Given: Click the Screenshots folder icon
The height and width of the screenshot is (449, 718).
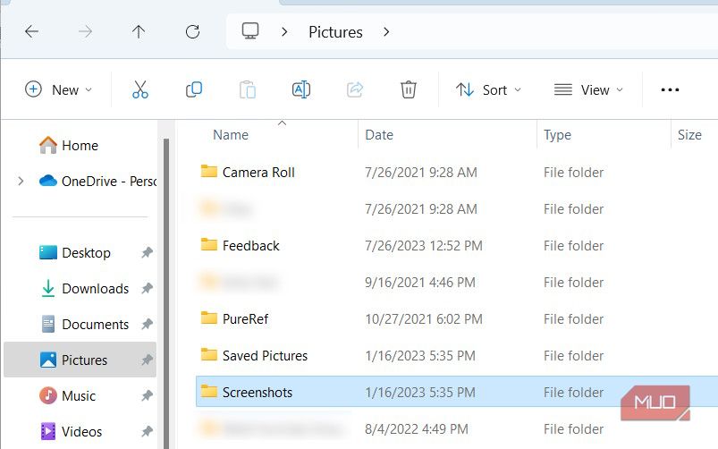Looking at the screenshot, I should (x=209, y=391).
